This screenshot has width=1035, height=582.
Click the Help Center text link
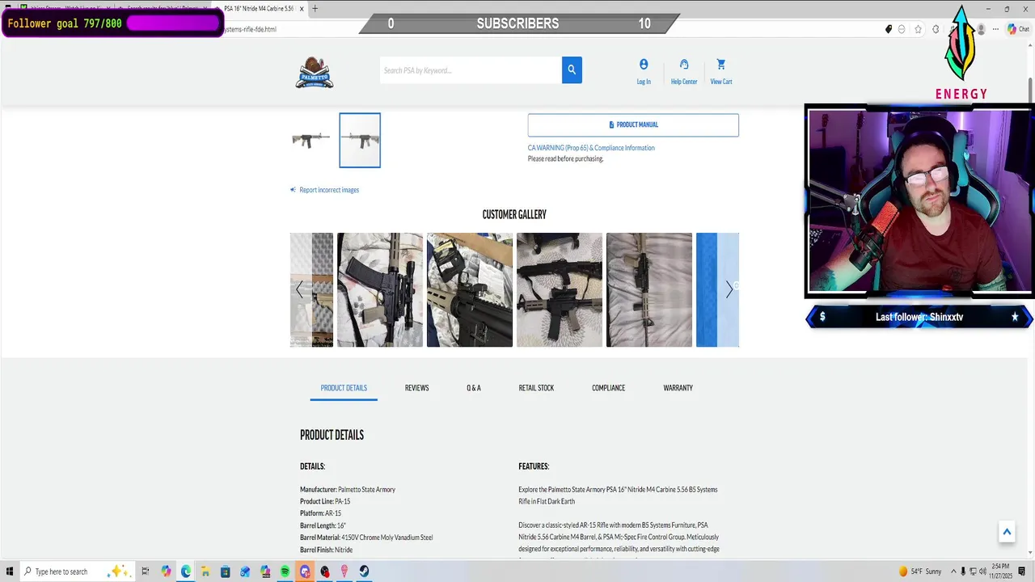click(684, 82)
